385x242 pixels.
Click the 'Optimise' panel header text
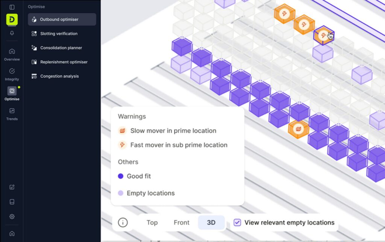pyautogui.click(x=36, y=7)
